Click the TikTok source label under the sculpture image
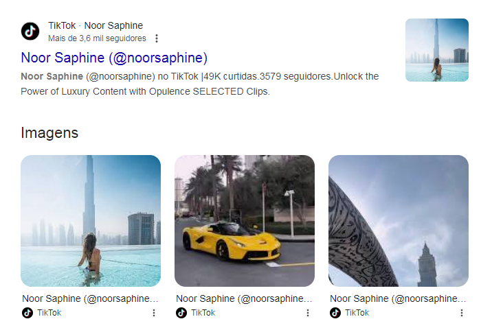Viewport: 492px width, 330px height. [357, 313]
